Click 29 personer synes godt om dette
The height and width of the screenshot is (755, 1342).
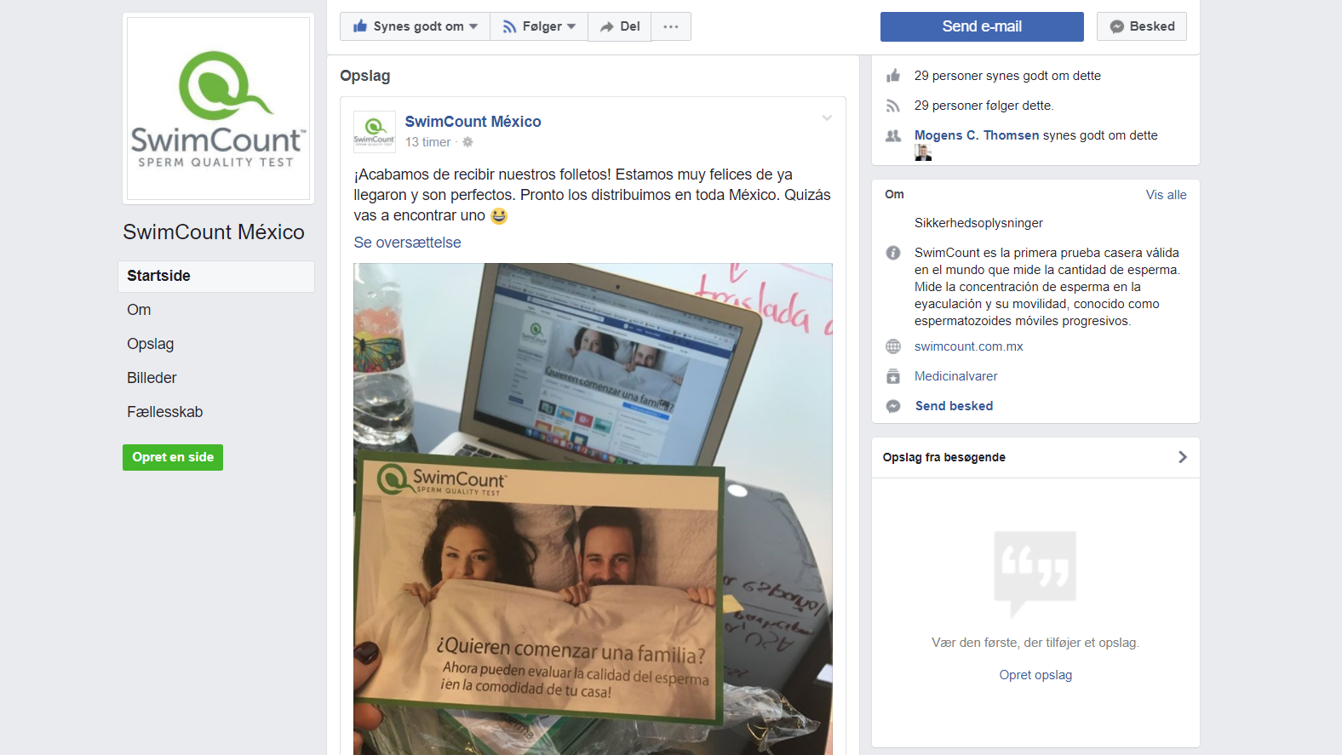pos(1007,76)
